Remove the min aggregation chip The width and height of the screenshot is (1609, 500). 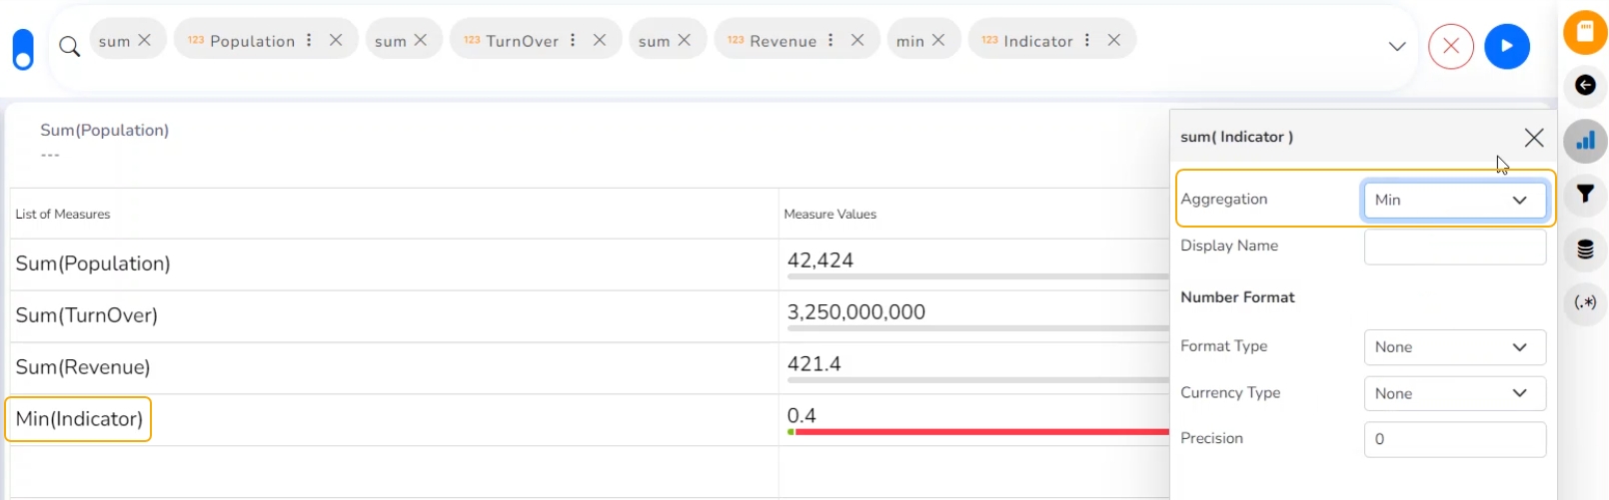click(x=938, y=40)
